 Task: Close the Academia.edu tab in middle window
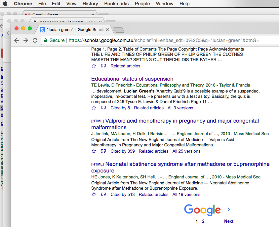tap(100, 21)
